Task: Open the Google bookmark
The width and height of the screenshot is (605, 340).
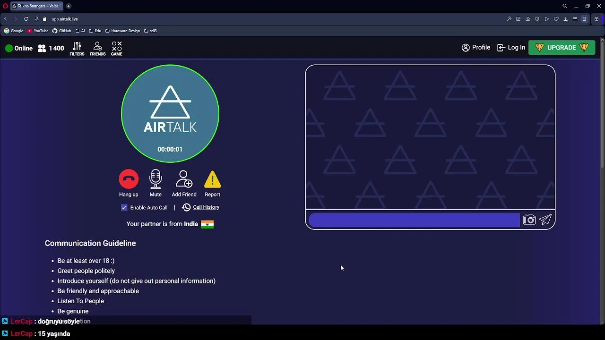Action: [x=14, y=31]
